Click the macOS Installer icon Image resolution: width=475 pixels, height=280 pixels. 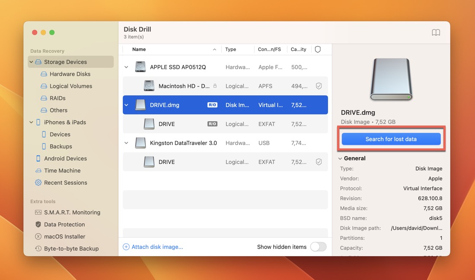[38, 236]
